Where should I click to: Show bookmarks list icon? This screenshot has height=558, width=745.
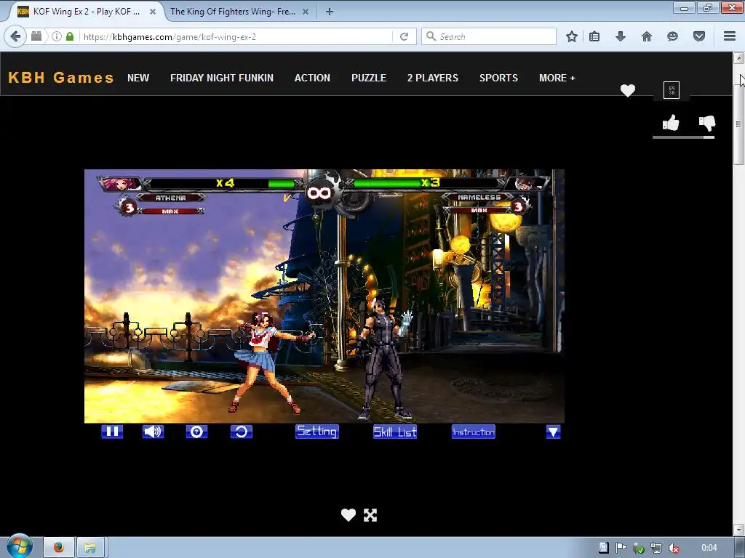pyautogui.click(x=594, y=36)
